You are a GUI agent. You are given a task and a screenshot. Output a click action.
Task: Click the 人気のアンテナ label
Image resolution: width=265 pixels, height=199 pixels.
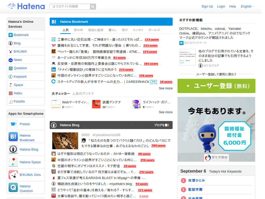coord(83,94)
